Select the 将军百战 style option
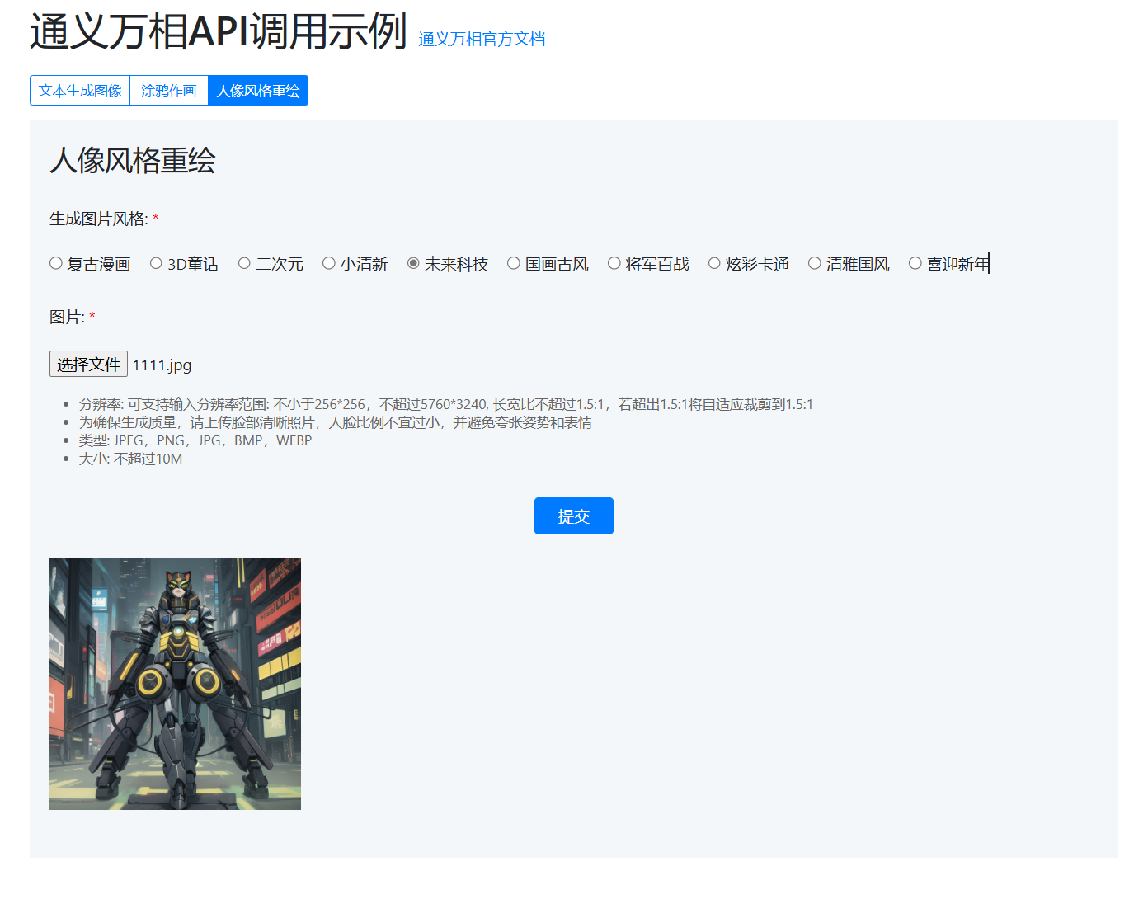The width and height of the screenshot is (1148, 899). [614, 263]
